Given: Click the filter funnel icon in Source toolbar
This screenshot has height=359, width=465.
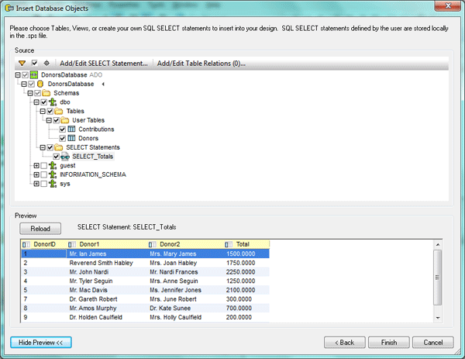Looking at the screenshot, I should tap(22, 64).
